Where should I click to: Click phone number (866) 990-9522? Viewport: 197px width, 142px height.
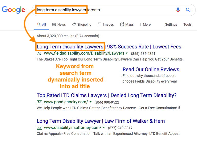click(107, 102)
